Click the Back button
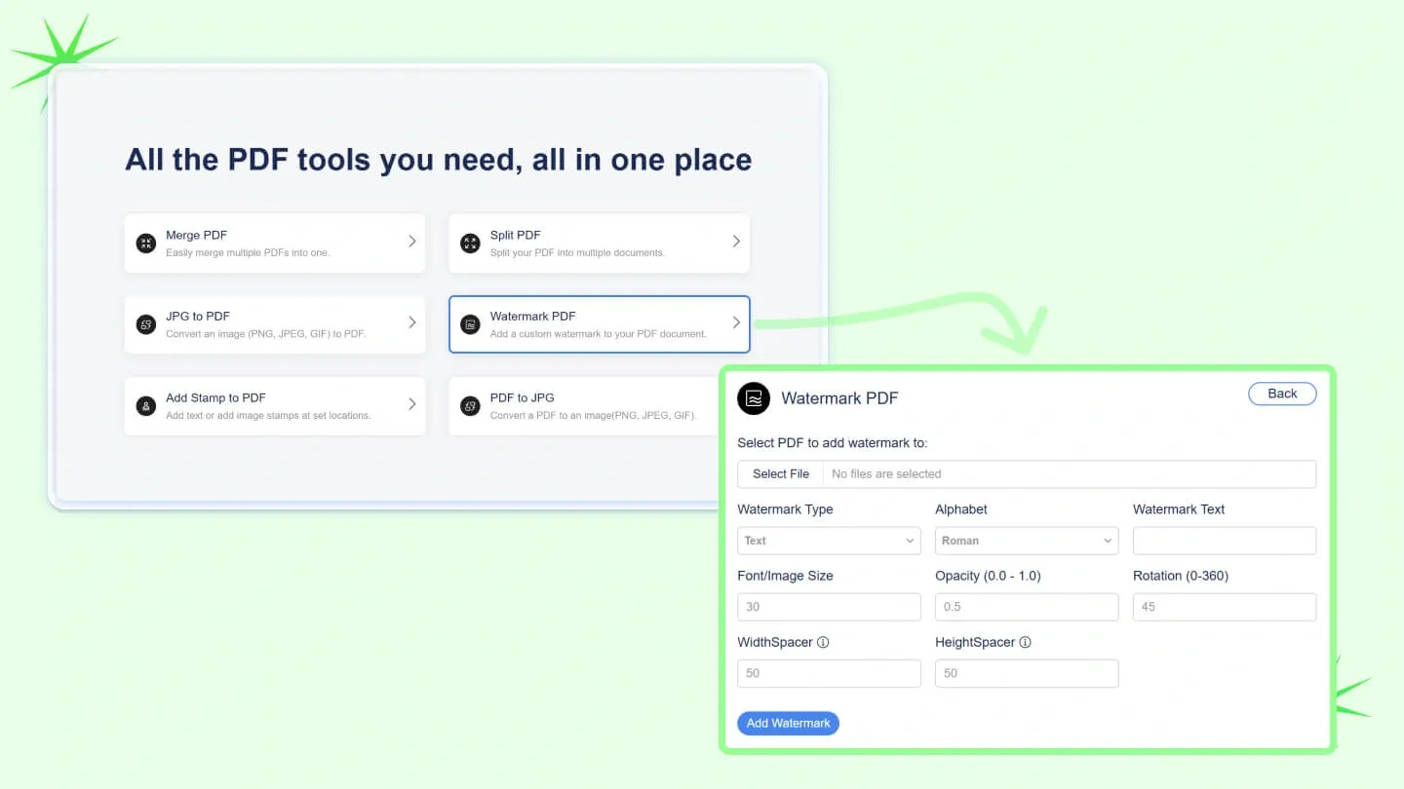Viewport: 1404px width, 789px height. tap(1281, 394)
